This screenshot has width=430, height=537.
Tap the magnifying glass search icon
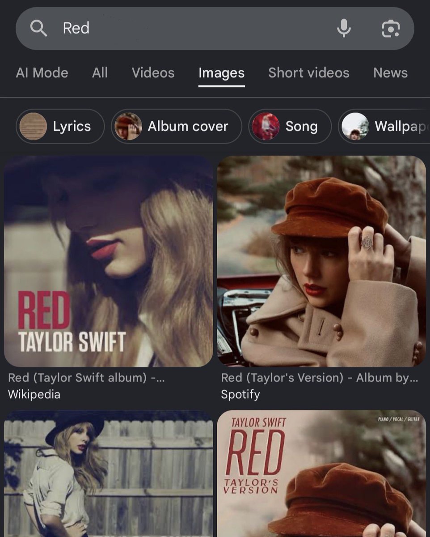38,29
